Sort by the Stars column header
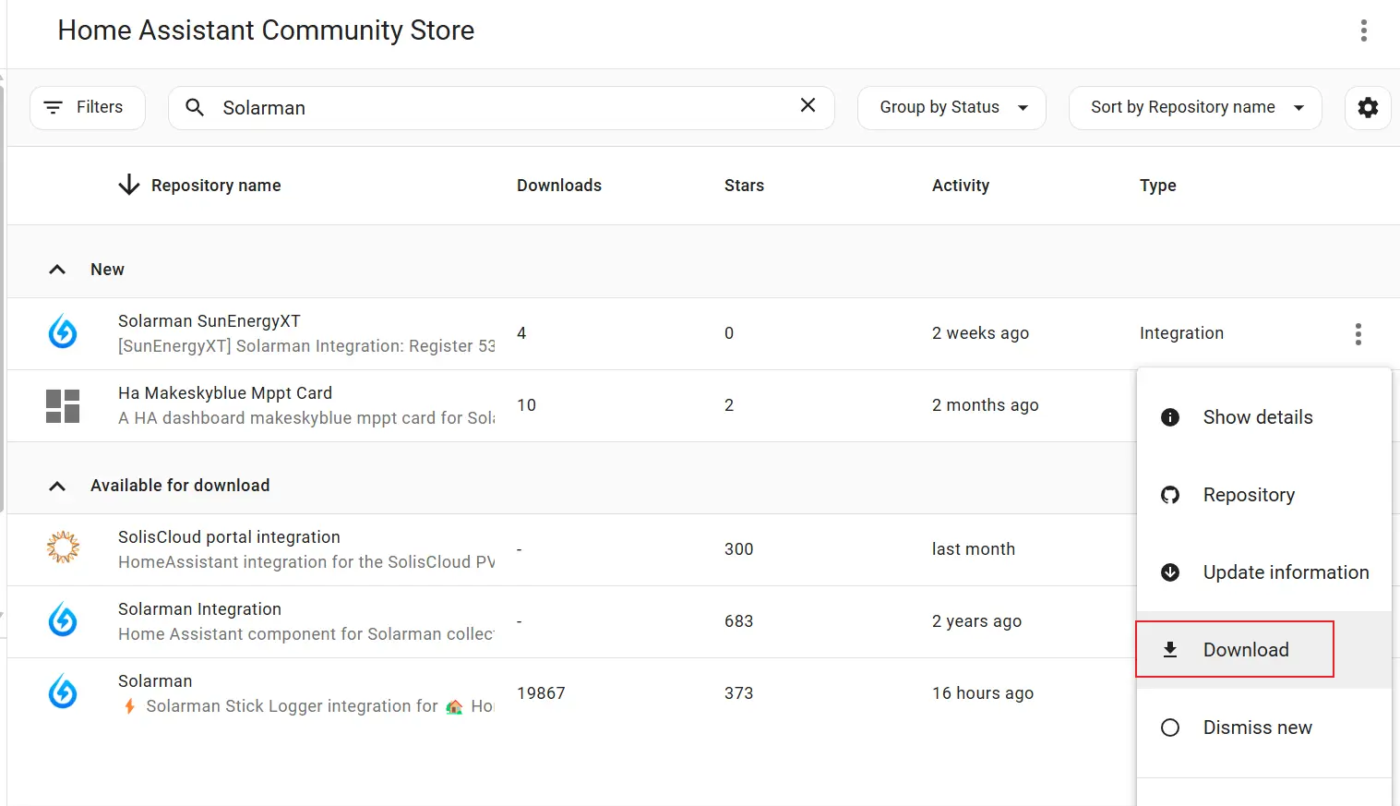 tap(744, 186)
